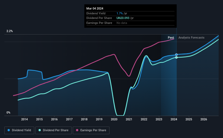Click the 2026 x-axis label
The width and height of the screenshot is (223, 138).
(x=204, y=119)
